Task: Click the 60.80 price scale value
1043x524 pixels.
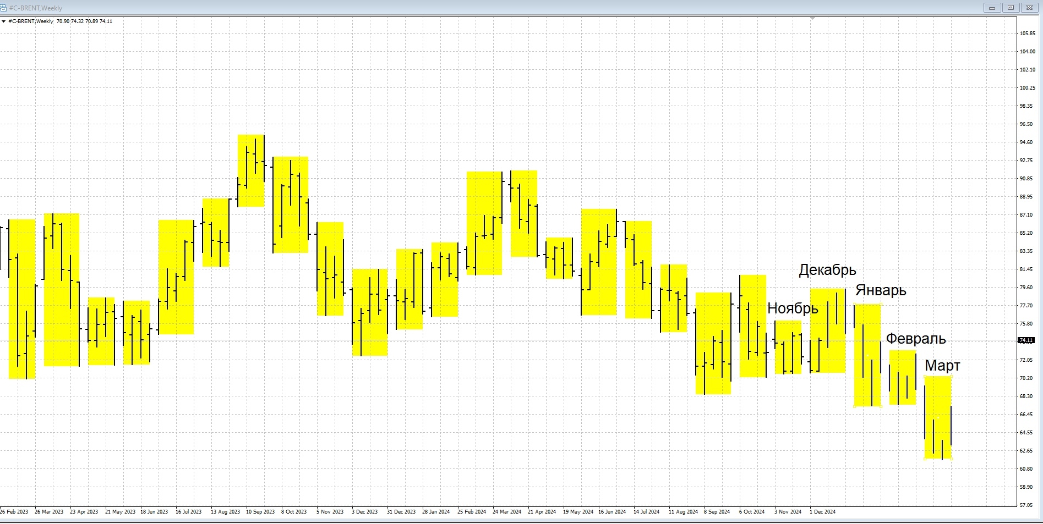Action: [1026, 469]
